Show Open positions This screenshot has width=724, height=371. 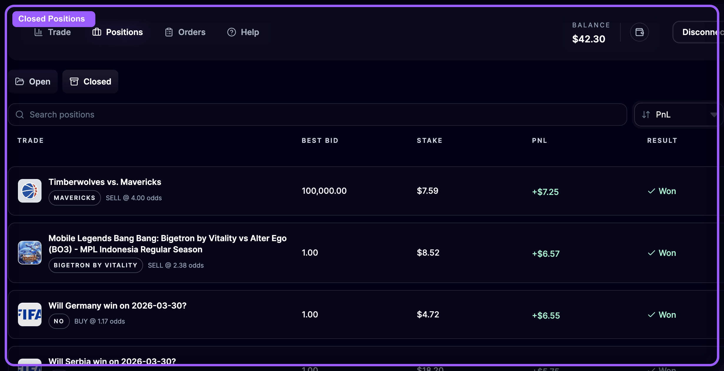[33, 82]
